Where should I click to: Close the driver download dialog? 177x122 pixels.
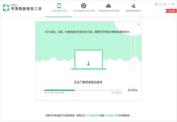[138, 24]
